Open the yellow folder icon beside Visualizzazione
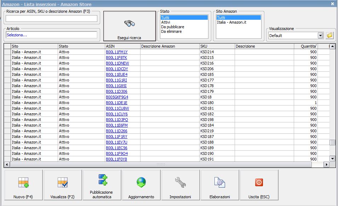Viewport: 338px width, 206px height. pyautogui.click(x=330, y=35)
